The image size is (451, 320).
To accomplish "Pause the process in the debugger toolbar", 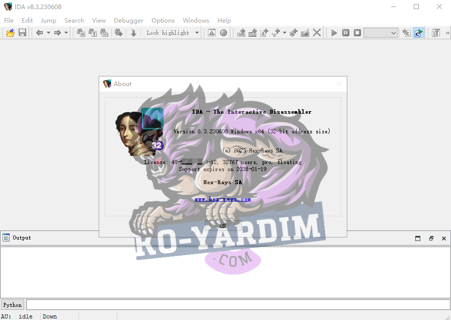I will 346,33.
